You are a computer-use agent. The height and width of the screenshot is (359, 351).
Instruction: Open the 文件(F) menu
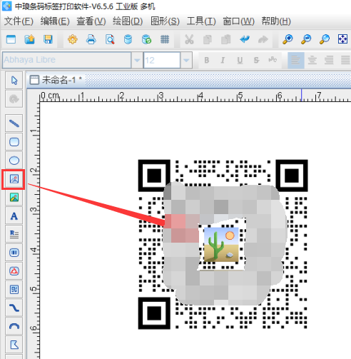click(x=19, y=21)
